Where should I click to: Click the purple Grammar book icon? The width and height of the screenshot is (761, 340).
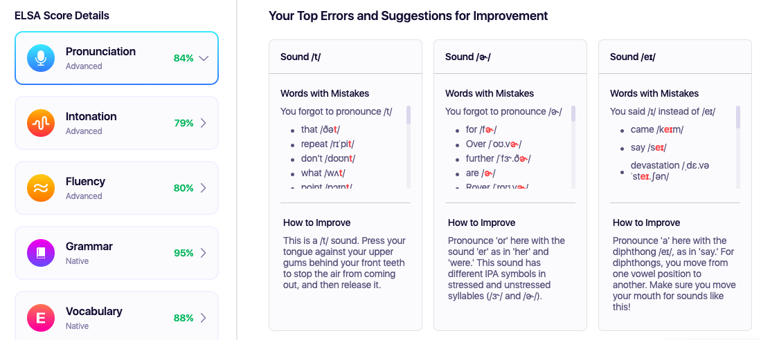41,253
